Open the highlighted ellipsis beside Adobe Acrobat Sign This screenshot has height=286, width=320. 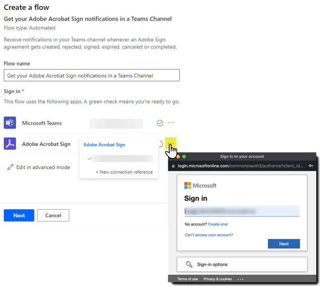tap(171, 143)
